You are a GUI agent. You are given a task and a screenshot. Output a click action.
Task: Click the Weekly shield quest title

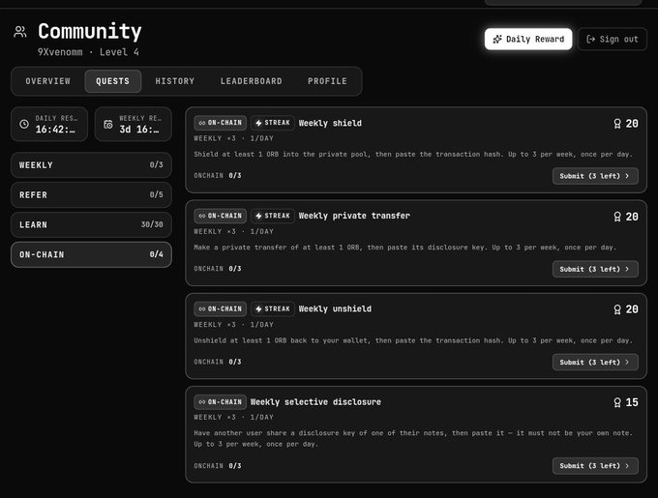(330, 123)
